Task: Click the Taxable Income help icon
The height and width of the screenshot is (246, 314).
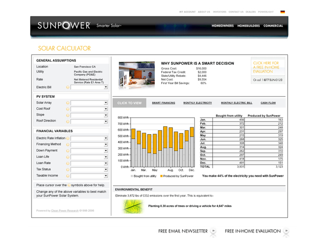Action: point(68,176)
